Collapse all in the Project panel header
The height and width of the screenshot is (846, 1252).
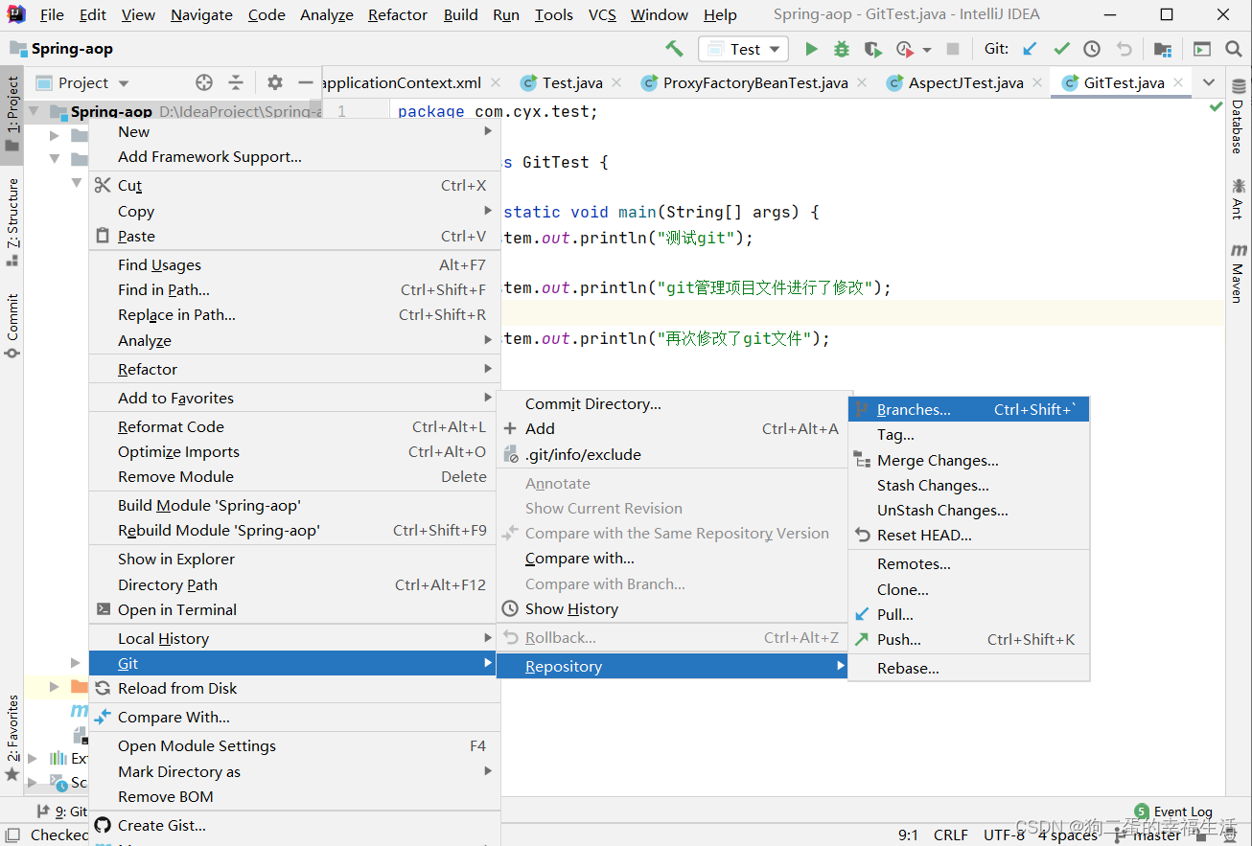pos(236,82)
